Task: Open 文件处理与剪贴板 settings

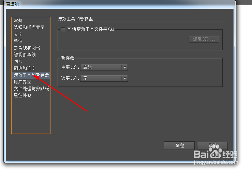Action: click(x=31, y=89)
